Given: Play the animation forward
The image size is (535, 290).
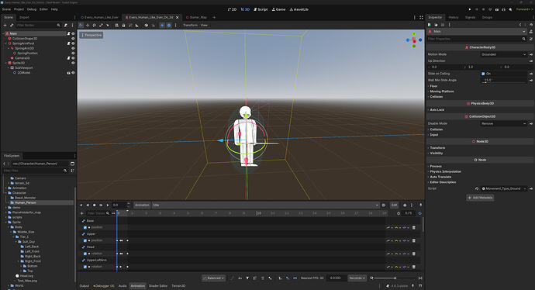Looking at the screenshot, I should click(x=108, y=205).
